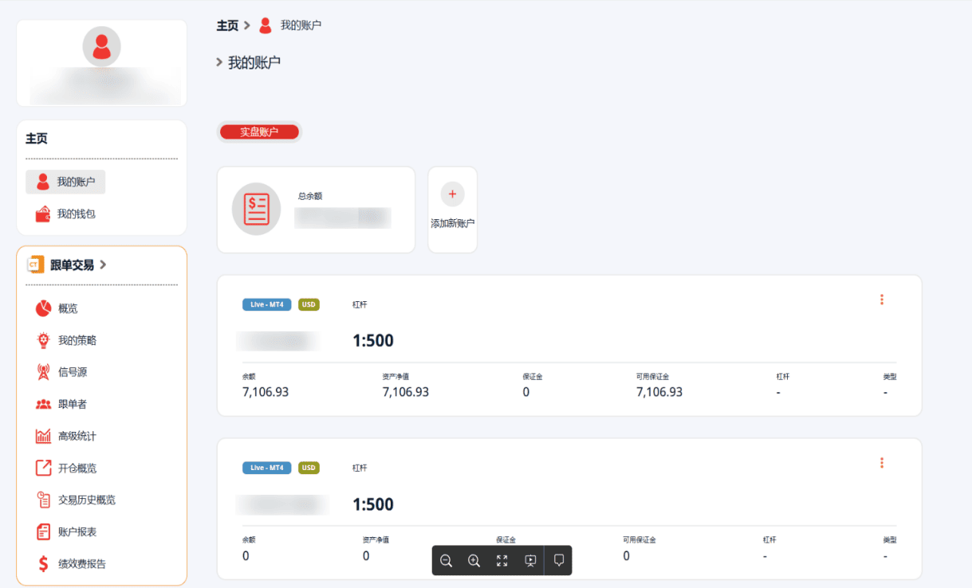Viewport: 972px width, 588px height.
Task: Open 信号源 signal source page
Action: (x=73, y=372)
